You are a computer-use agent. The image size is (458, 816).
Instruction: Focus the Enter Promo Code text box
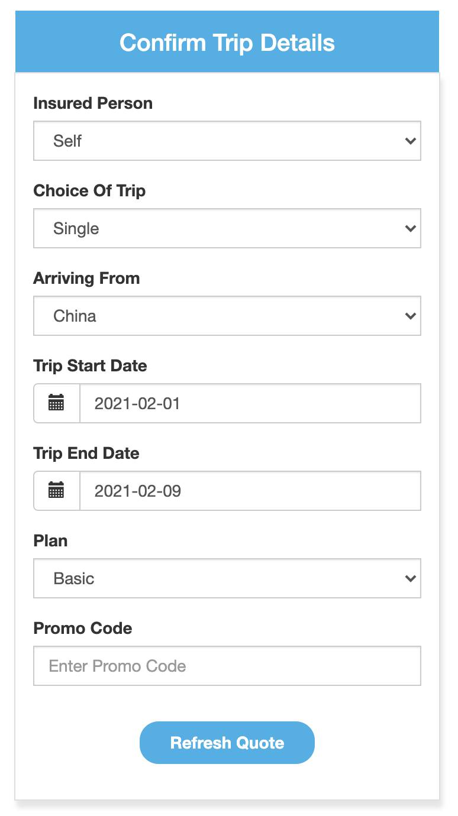(x=227, y=666)
